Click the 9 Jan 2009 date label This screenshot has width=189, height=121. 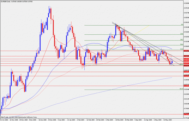point(61,120)
